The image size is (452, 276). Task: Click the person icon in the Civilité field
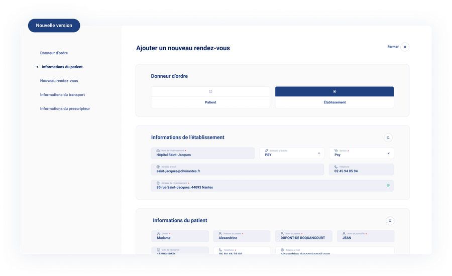pyautogui.click(x=158, y=233)
